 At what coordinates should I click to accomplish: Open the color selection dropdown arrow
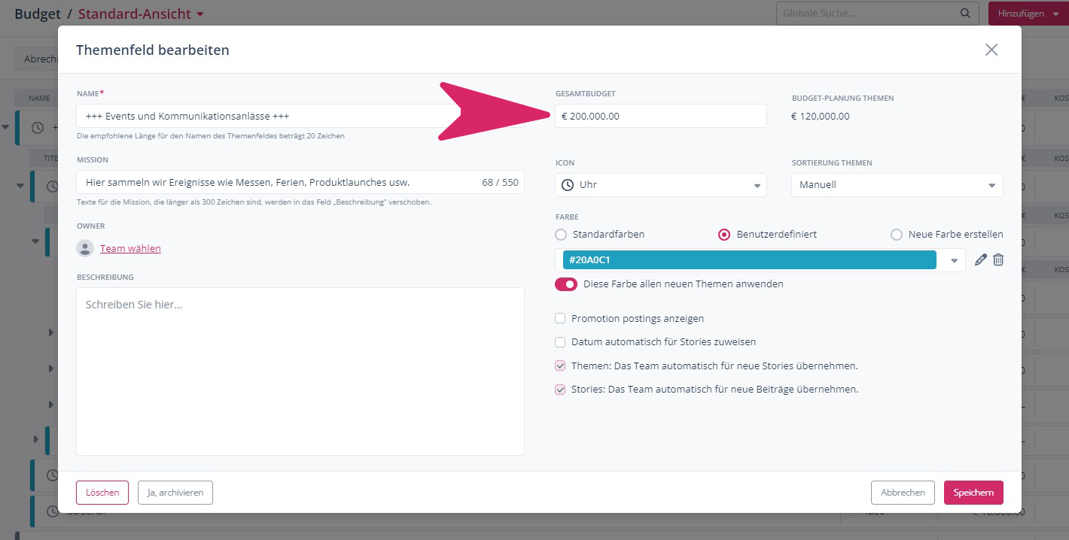click(x=954, y=260)
